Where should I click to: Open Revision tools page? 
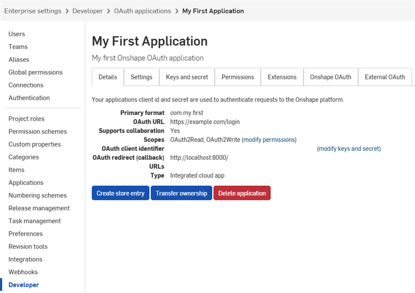pos(28,247)
